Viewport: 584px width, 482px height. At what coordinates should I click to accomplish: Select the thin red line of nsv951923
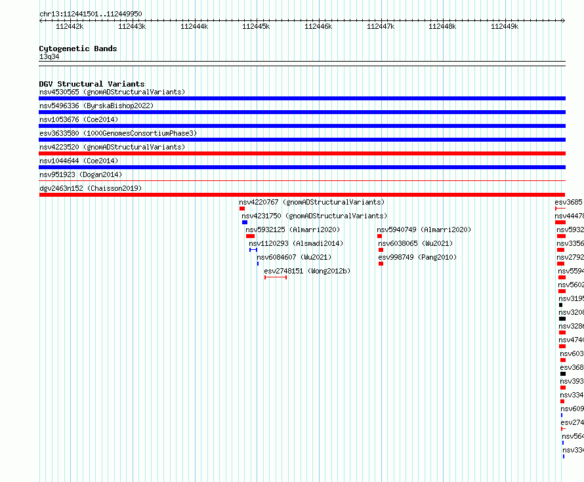click(302, 181)
